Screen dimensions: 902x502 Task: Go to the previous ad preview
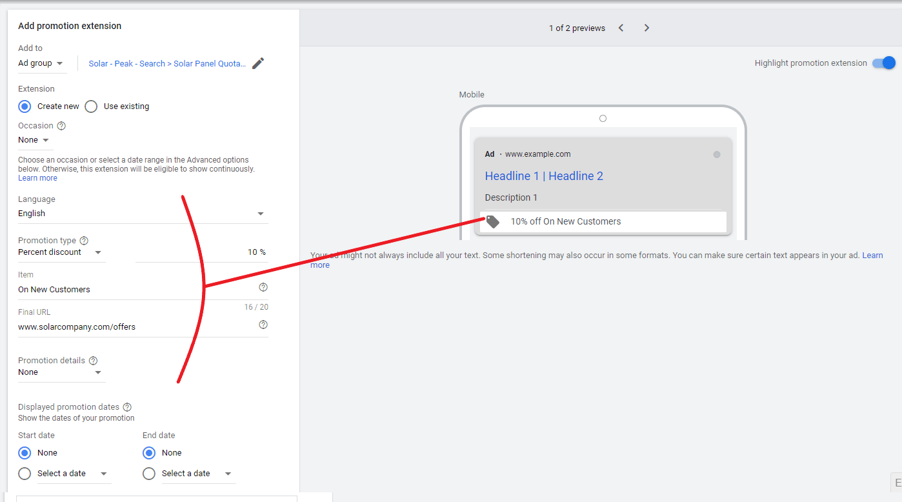621,28
